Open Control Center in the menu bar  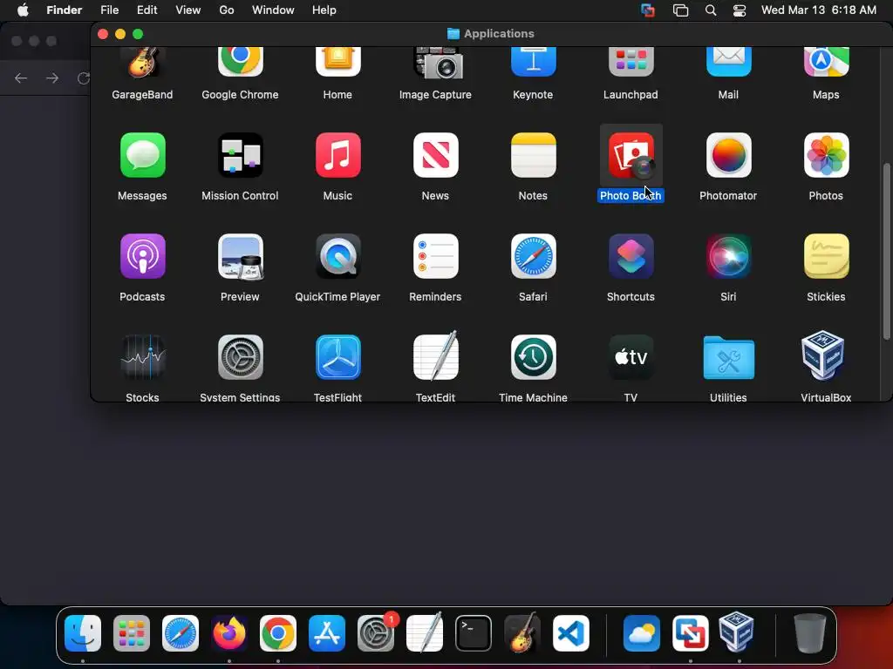tap(740, 10)
